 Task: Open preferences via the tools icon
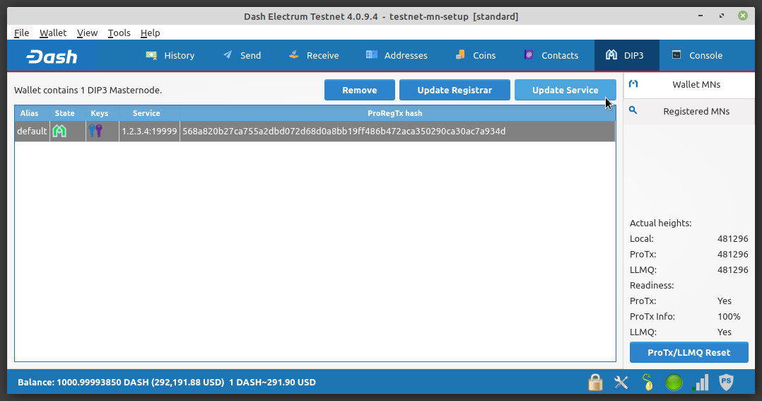621,383
